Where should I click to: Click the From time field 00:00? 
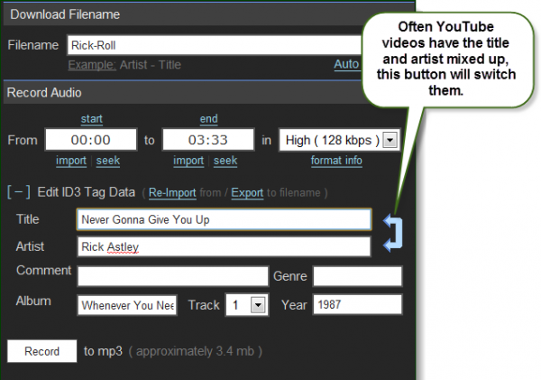(91, 140)
